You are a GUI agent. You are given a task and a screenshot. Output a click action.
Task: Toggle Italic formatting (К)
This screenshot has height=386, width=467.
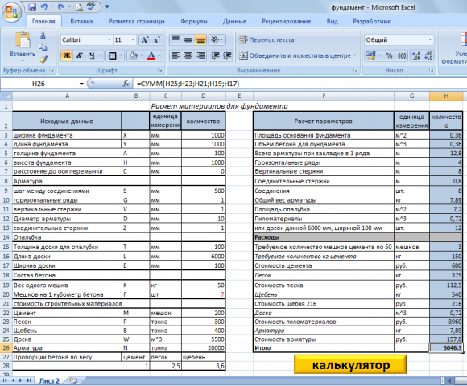tap(79, 55)
